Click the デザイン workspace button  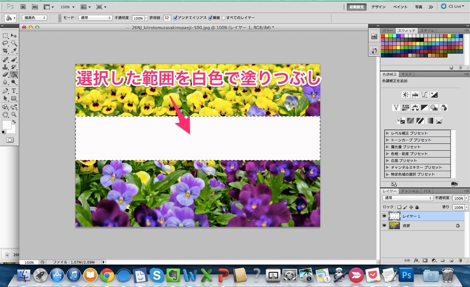pyautogui.click(x=378, y=7)
